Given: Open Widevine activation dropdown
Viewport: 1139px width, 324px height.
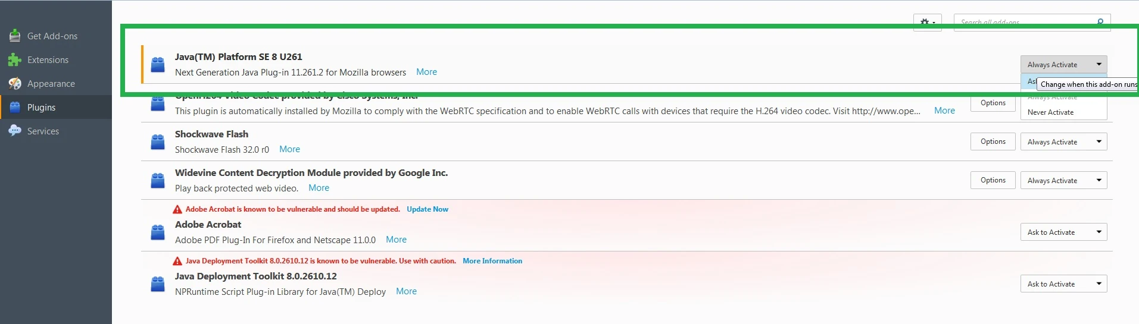Looking at the screenshot, I should click(x=1063, y=180).
